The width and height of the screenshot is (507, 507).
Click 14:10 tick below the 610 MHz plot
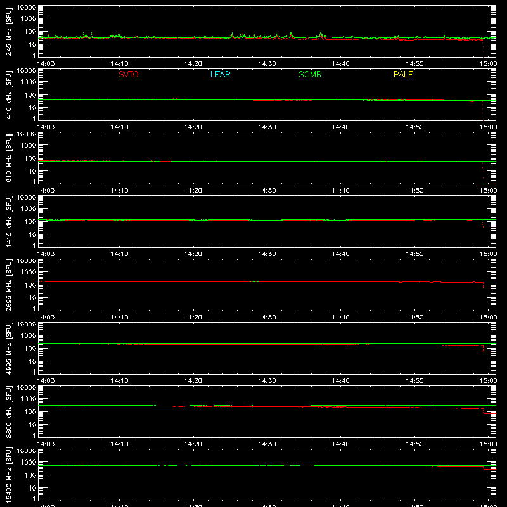(x=119, y=191)
